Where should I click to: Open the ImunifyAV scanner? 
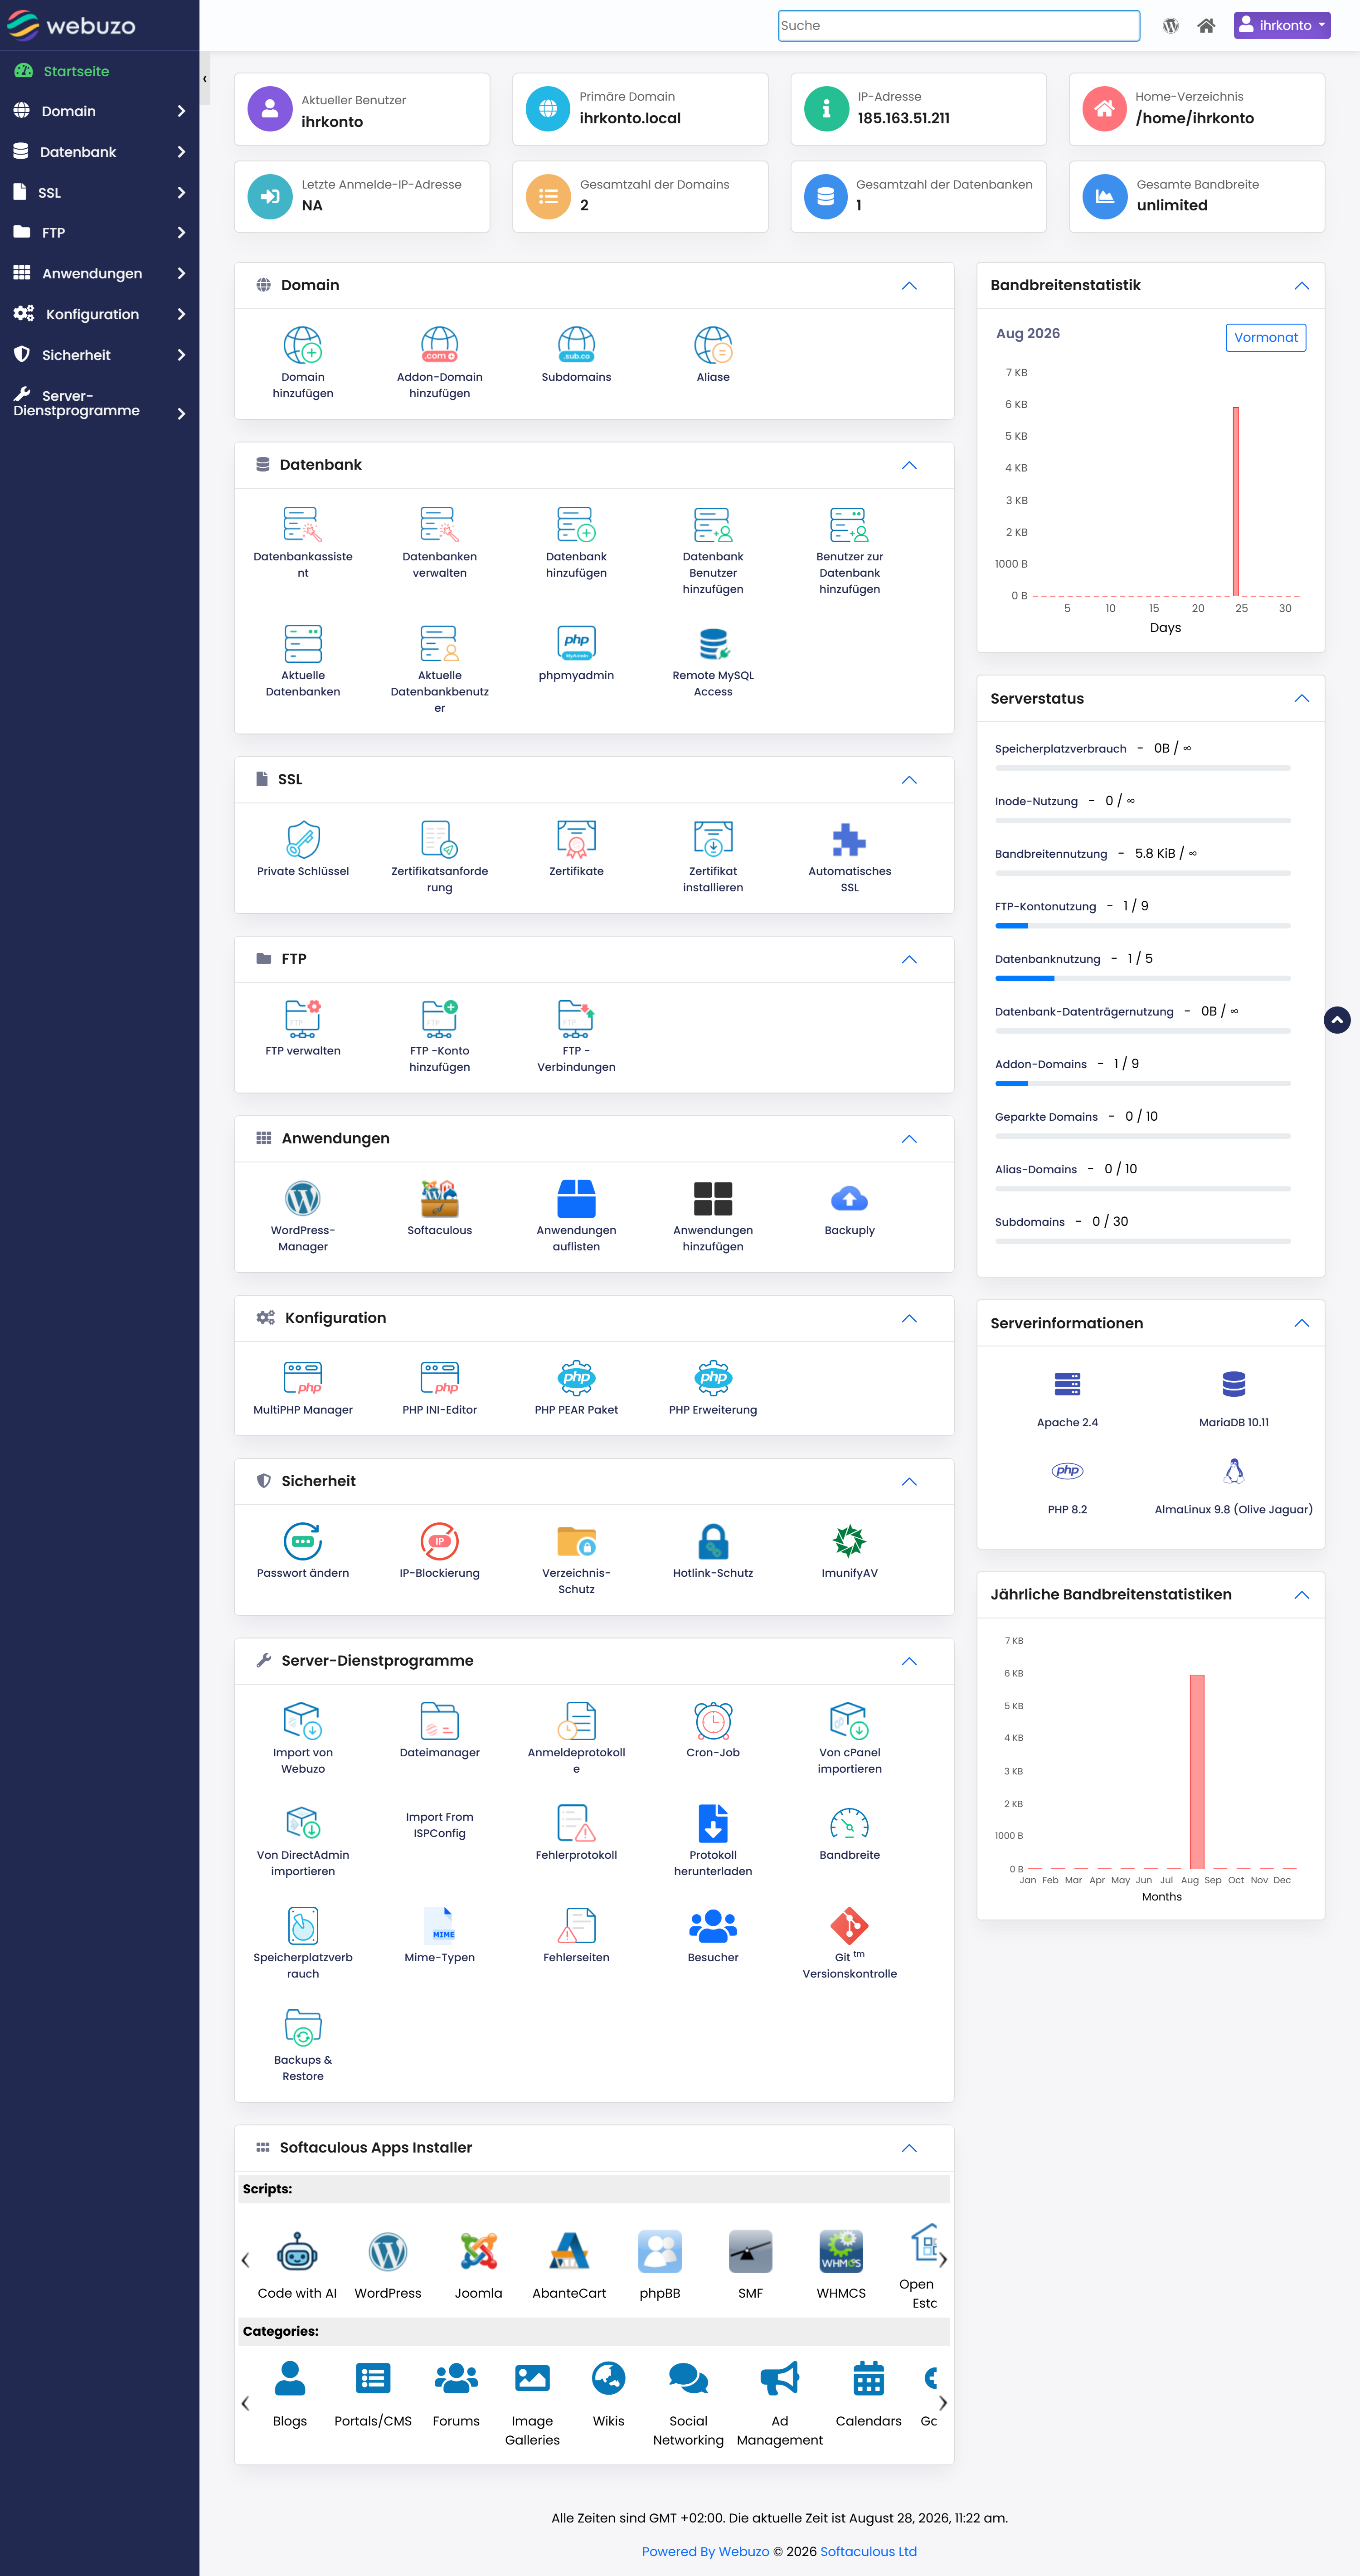pos(849,1541)
